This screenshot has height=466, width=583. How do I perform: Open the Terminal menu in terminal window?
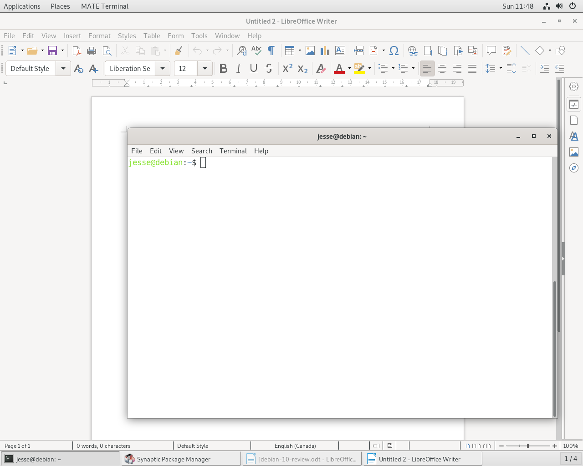233,151
